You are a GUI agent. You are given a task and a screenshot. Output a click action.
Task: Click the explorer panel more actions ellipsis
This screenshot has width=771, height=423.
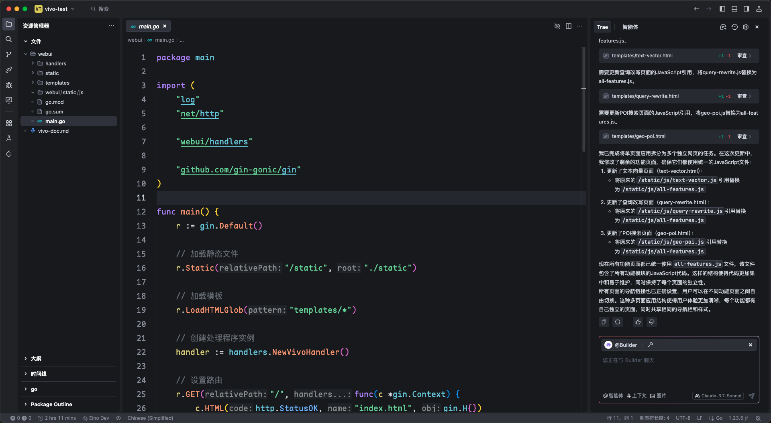click(111, 26)
